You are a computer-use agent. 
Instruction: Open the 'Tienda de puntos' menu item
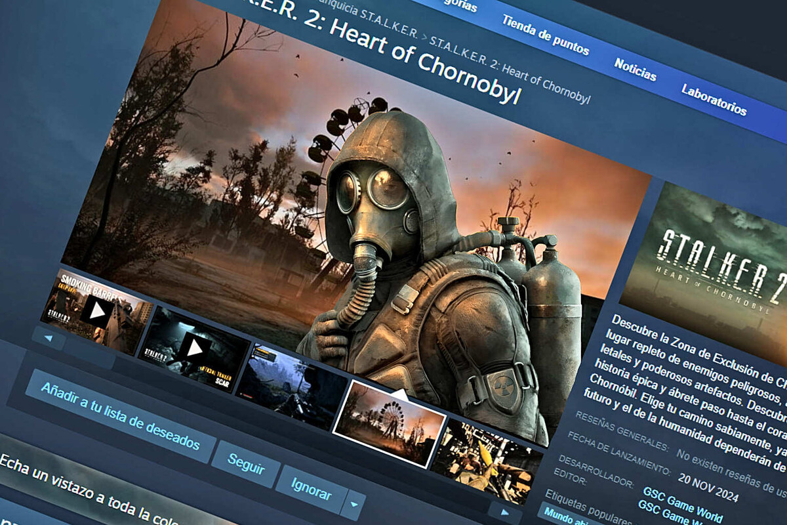click(545, 34)
